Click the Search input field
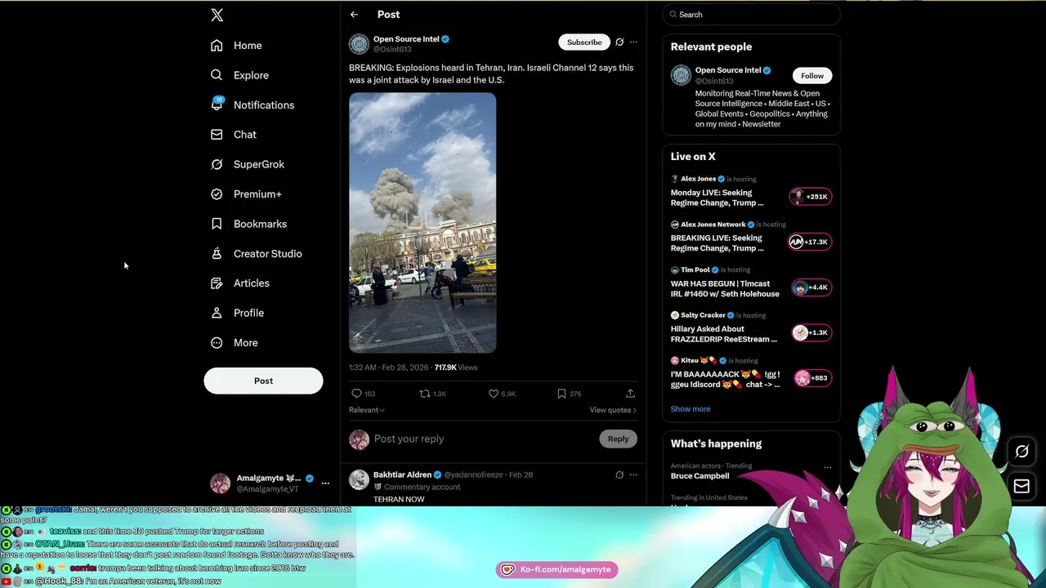The image size is (1046, 588). click(x=752, y=15)
